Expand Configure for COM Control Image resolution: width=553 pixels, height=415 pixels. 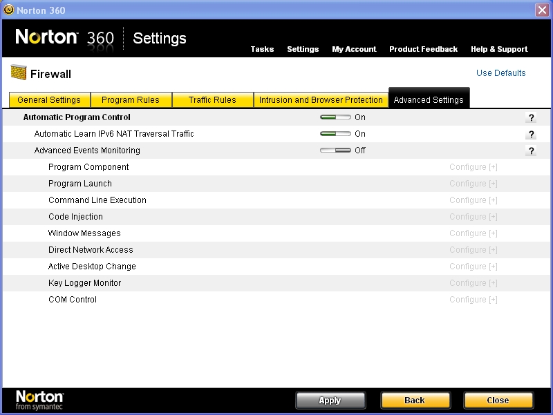[x=474, y=300]
